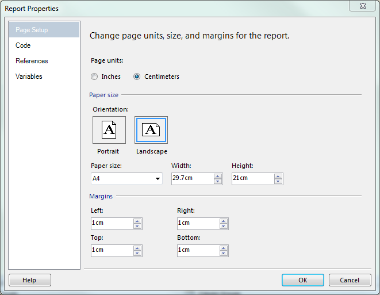Decrease Left margin using the down arrow
380x295 pixels.
coord(137,226)
